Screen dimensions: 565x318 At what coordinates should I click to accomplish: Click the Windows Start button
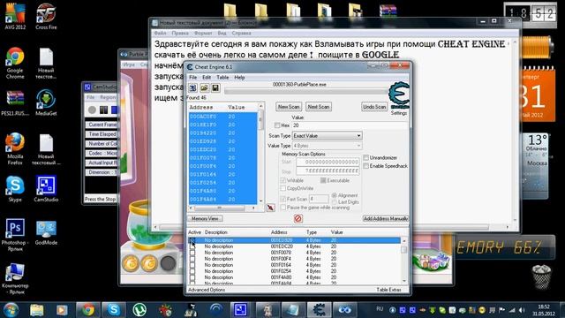tap(11, 310)
